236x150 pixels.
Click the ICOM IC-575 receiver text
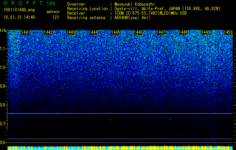[x=151, y=13]
